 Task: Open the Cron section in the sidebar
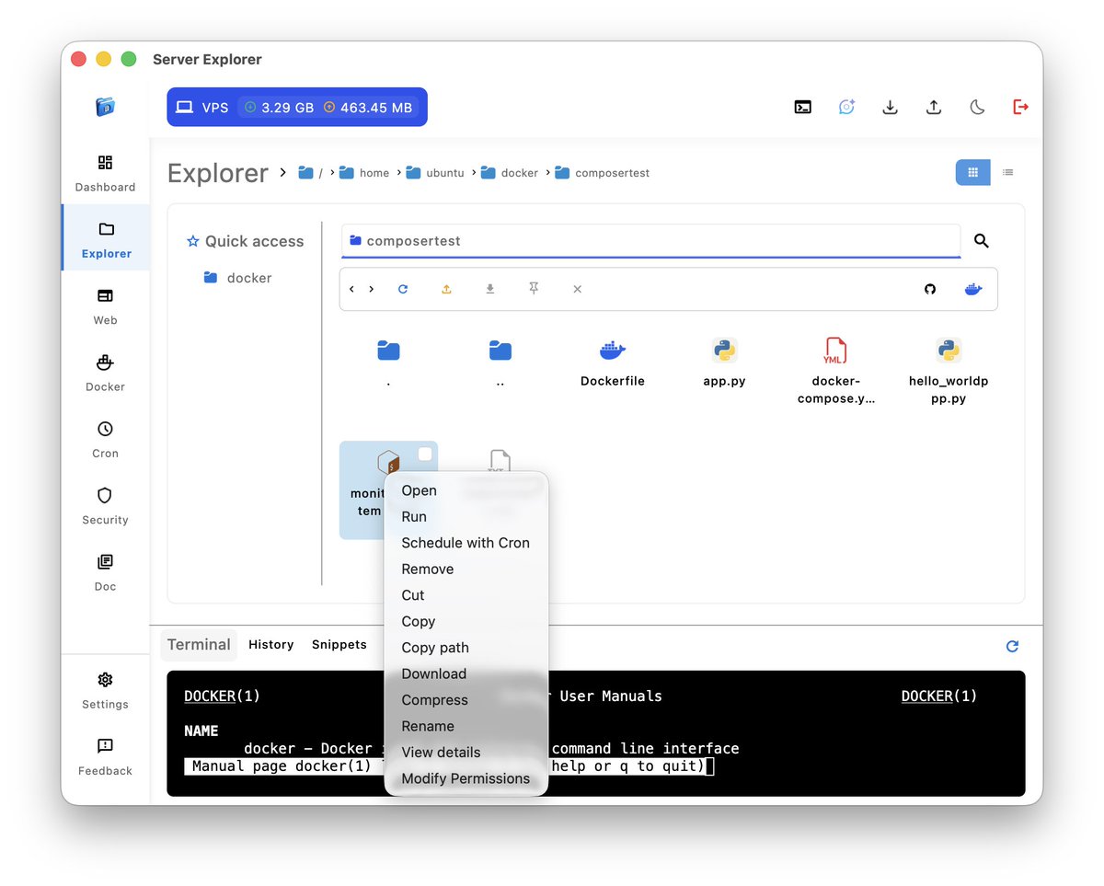click(x=105, y=439)
